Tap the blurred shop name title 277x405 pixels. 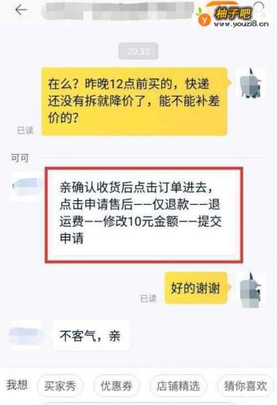click(x=119, y=11)
